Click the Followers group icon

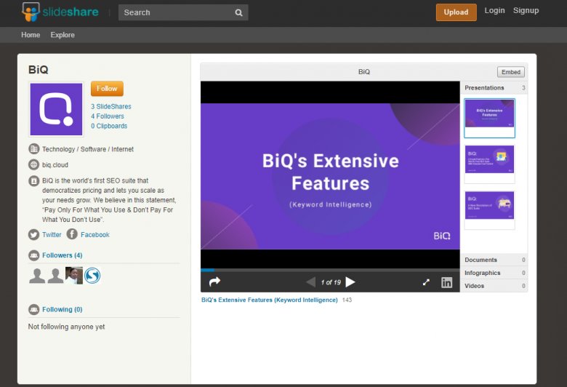[x=33, y=255]
